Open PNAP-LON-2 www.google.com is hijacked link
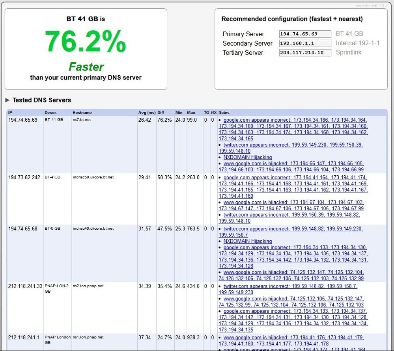The width and height of the screenshot is (394, 351). pos(291,302)
